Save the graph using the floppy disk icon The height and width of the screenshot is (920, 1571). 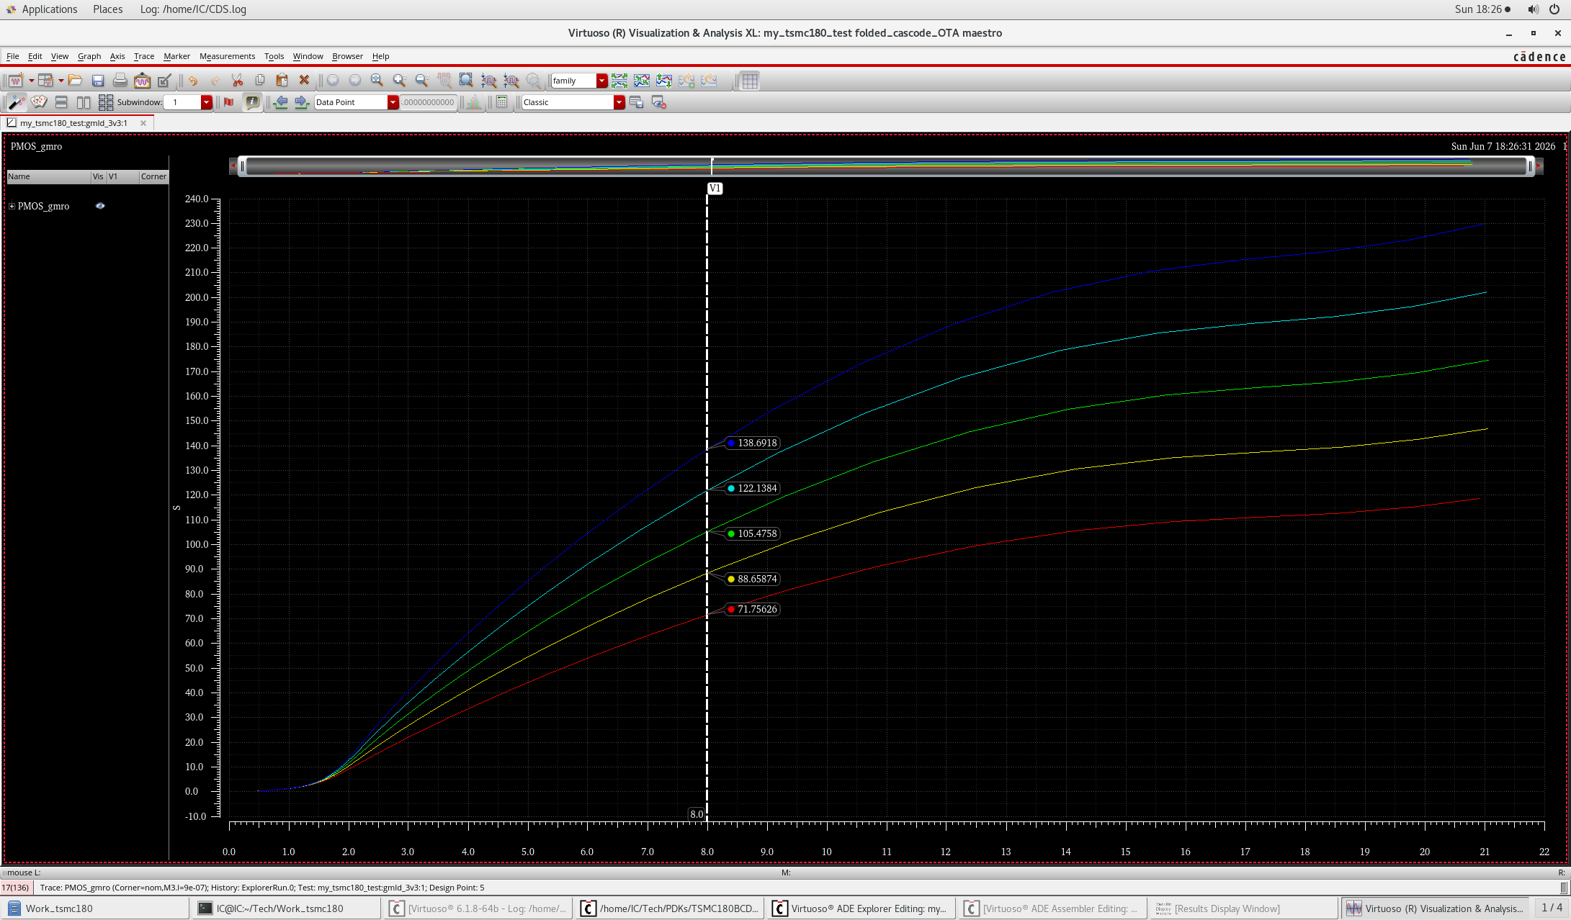click(x=98, y=81)
